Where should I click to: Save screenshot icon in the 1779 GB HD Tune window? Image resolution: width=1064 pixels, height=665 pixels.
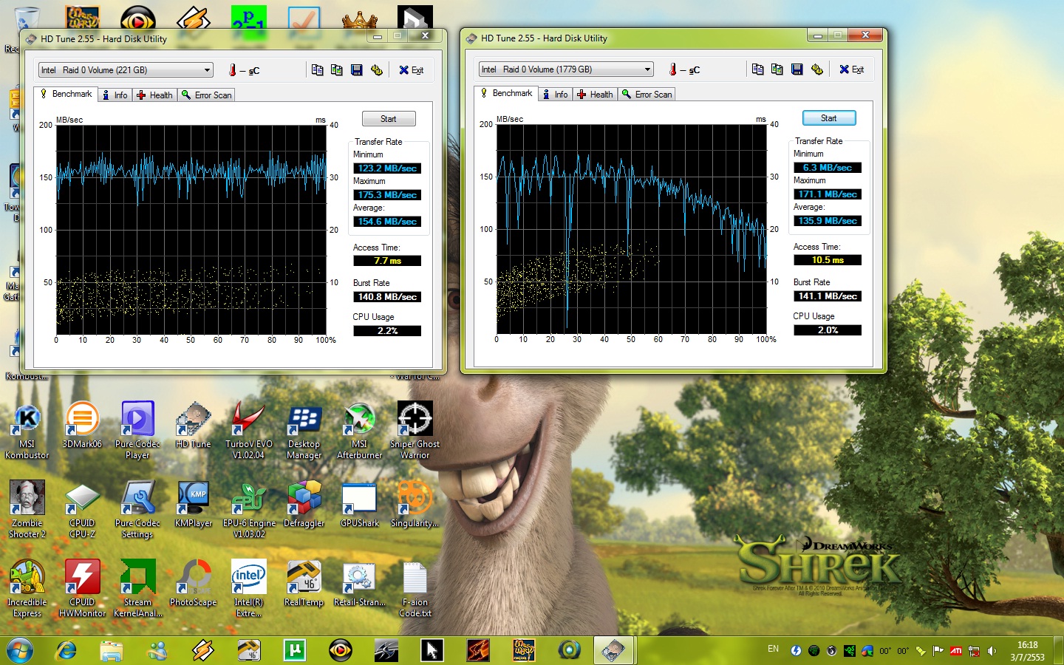click(x=797, y=69)
